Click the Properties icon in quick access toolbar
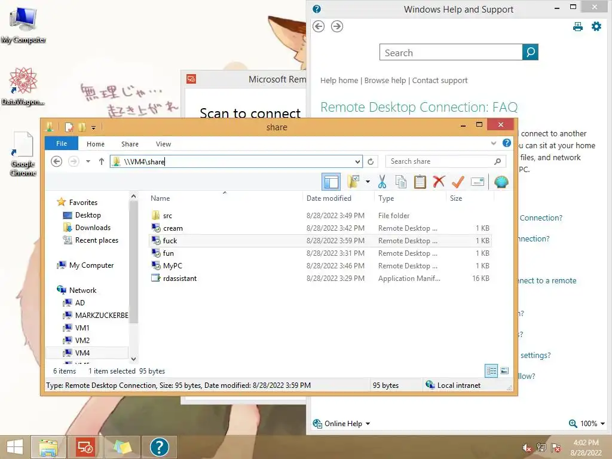The image size is (612, 459). pyautogui.click(x=69, y=127)
